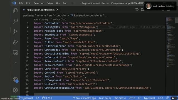This screenshot has height=100, width=178.
Task: Click ODataContextBinding identifier on line 18
Action: [x=59, y=88]
